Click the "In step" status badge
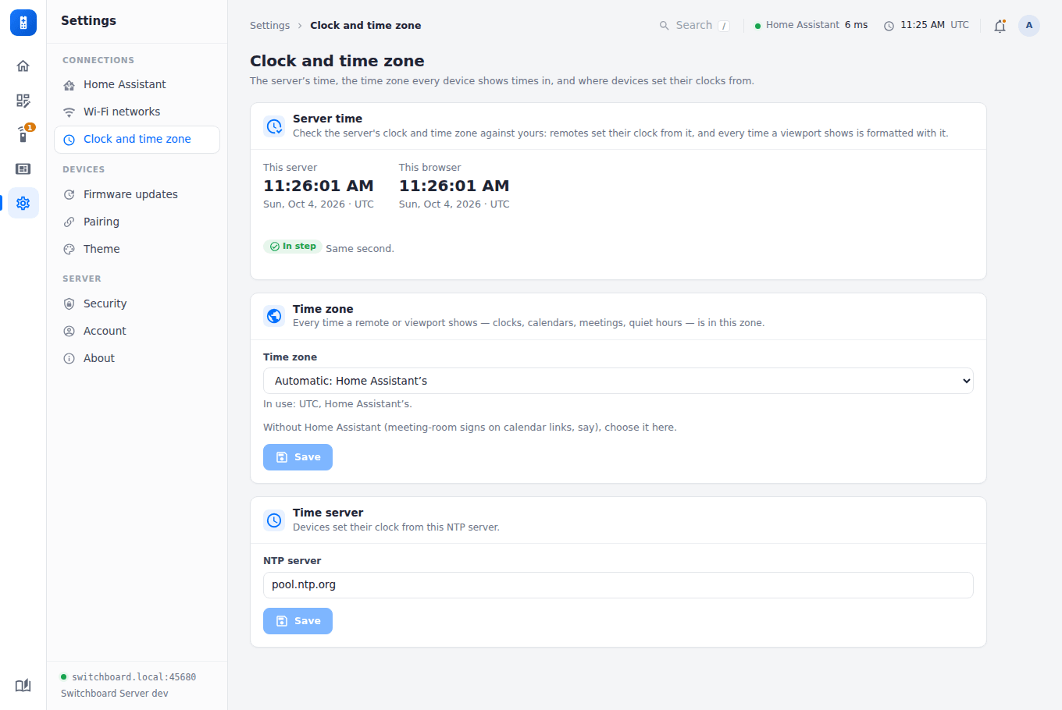This screenshot has height=710, width=1062. point(293,247)
